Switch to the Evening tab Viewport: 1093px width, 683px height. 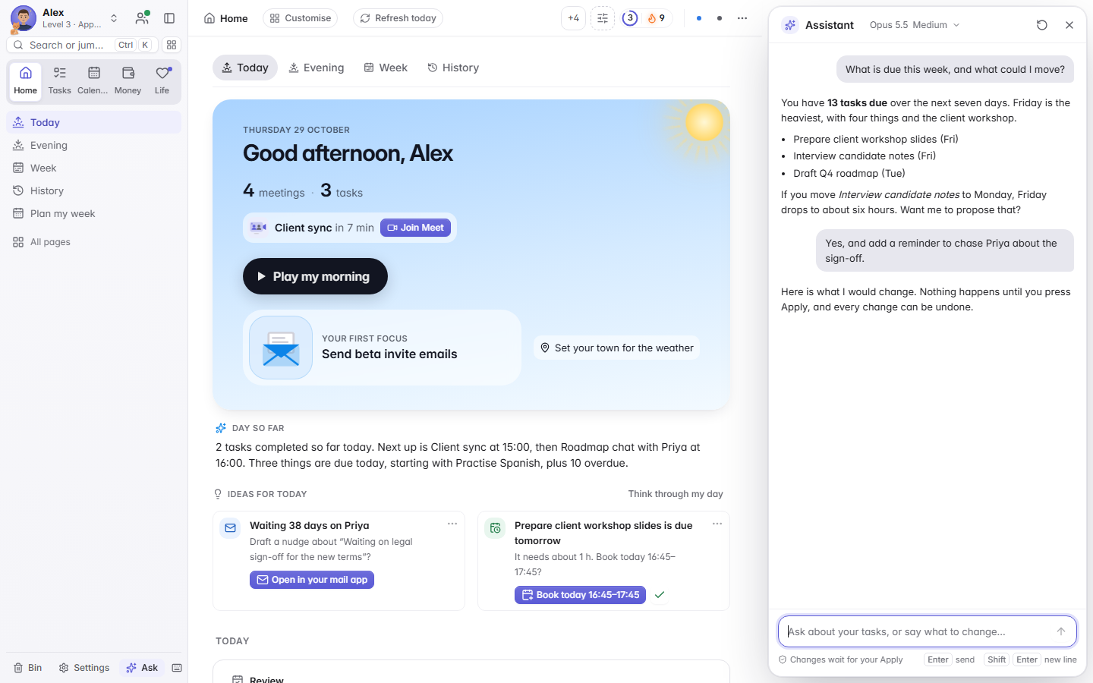[x=317, y=68]
